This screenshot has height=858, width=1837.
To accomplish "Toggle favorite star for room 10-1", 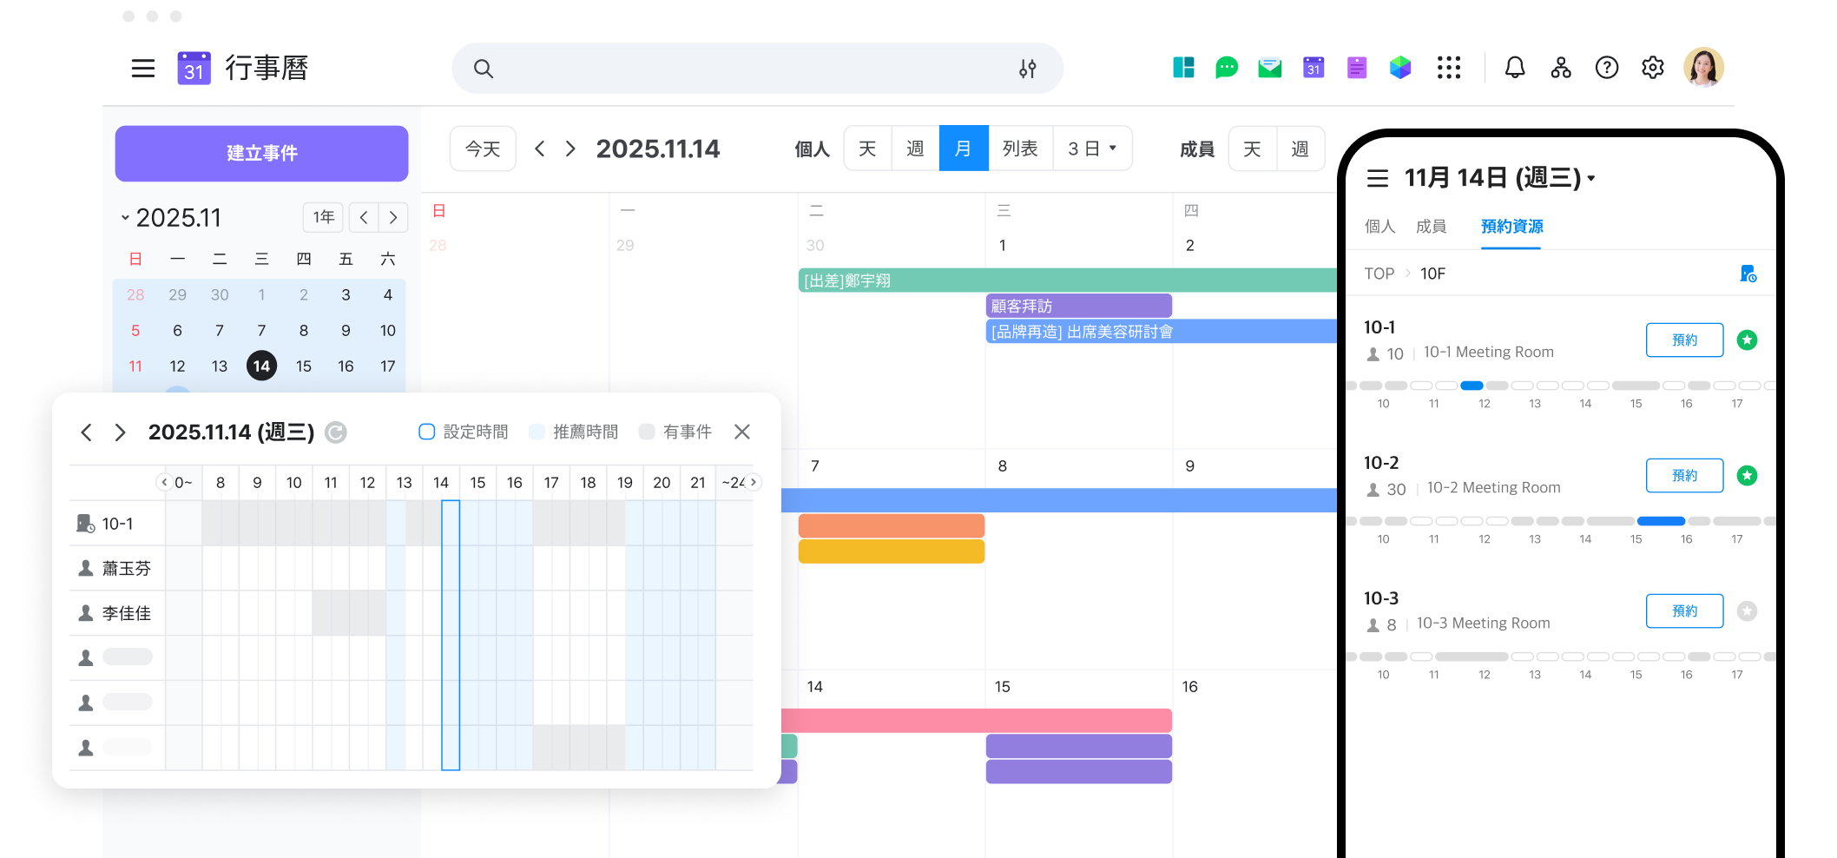I will [x=1747, y=340].
